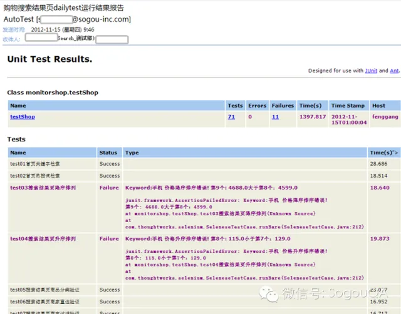Click test06 time 16.952

click(x=378, y=301)
